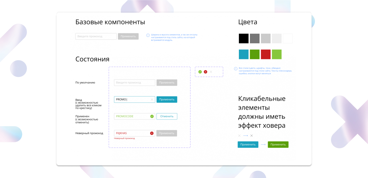Pick the red color swatch
Screen dimensions: 368x178
pyautogui.click(x=266, y=54)
